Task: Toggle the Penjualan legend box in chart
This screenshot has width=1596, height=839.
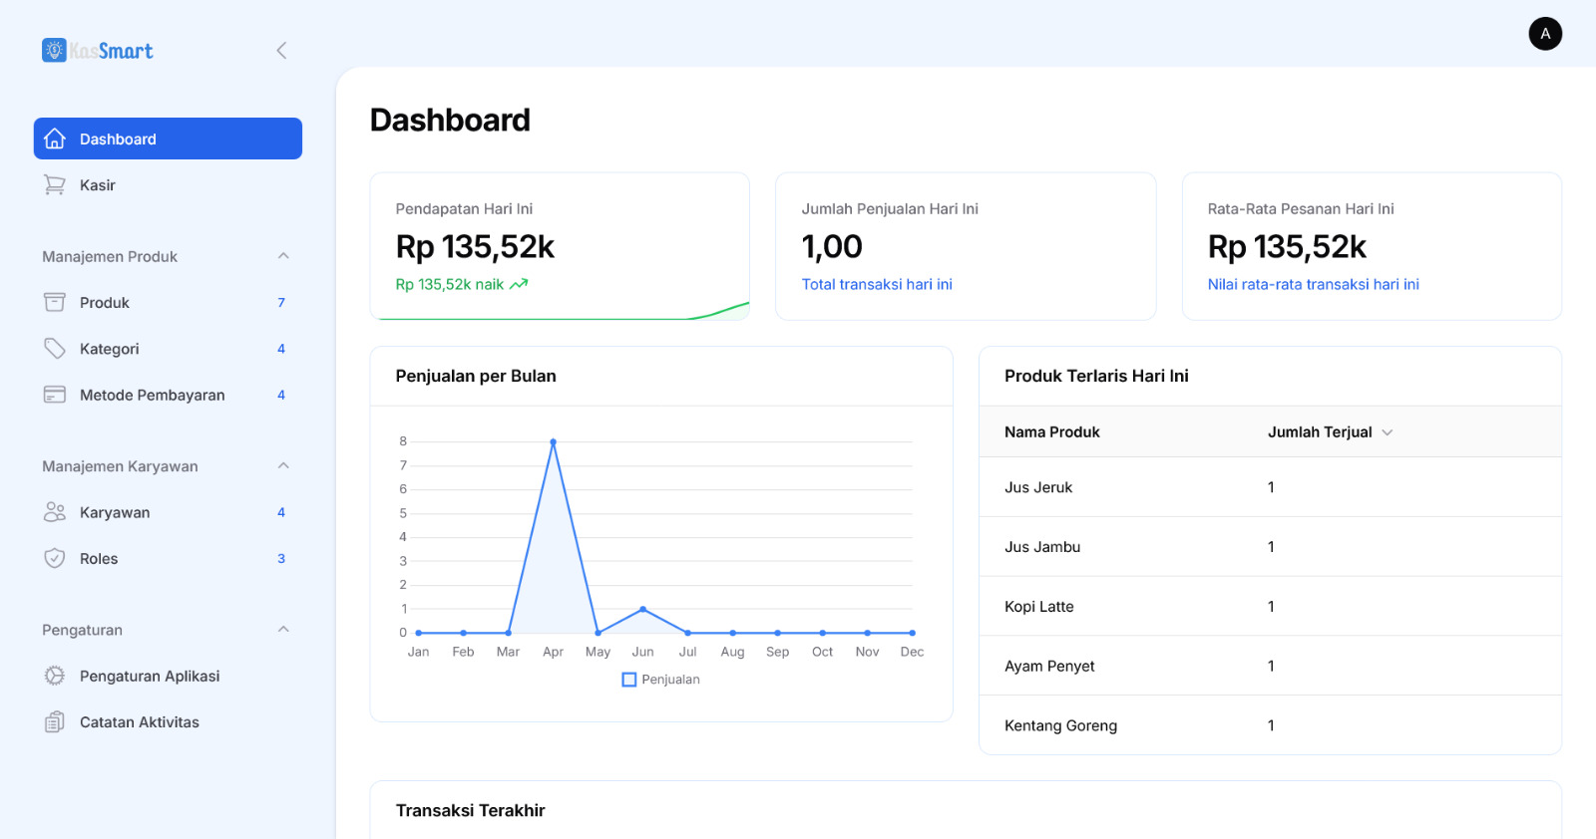Action: [629, 680]
